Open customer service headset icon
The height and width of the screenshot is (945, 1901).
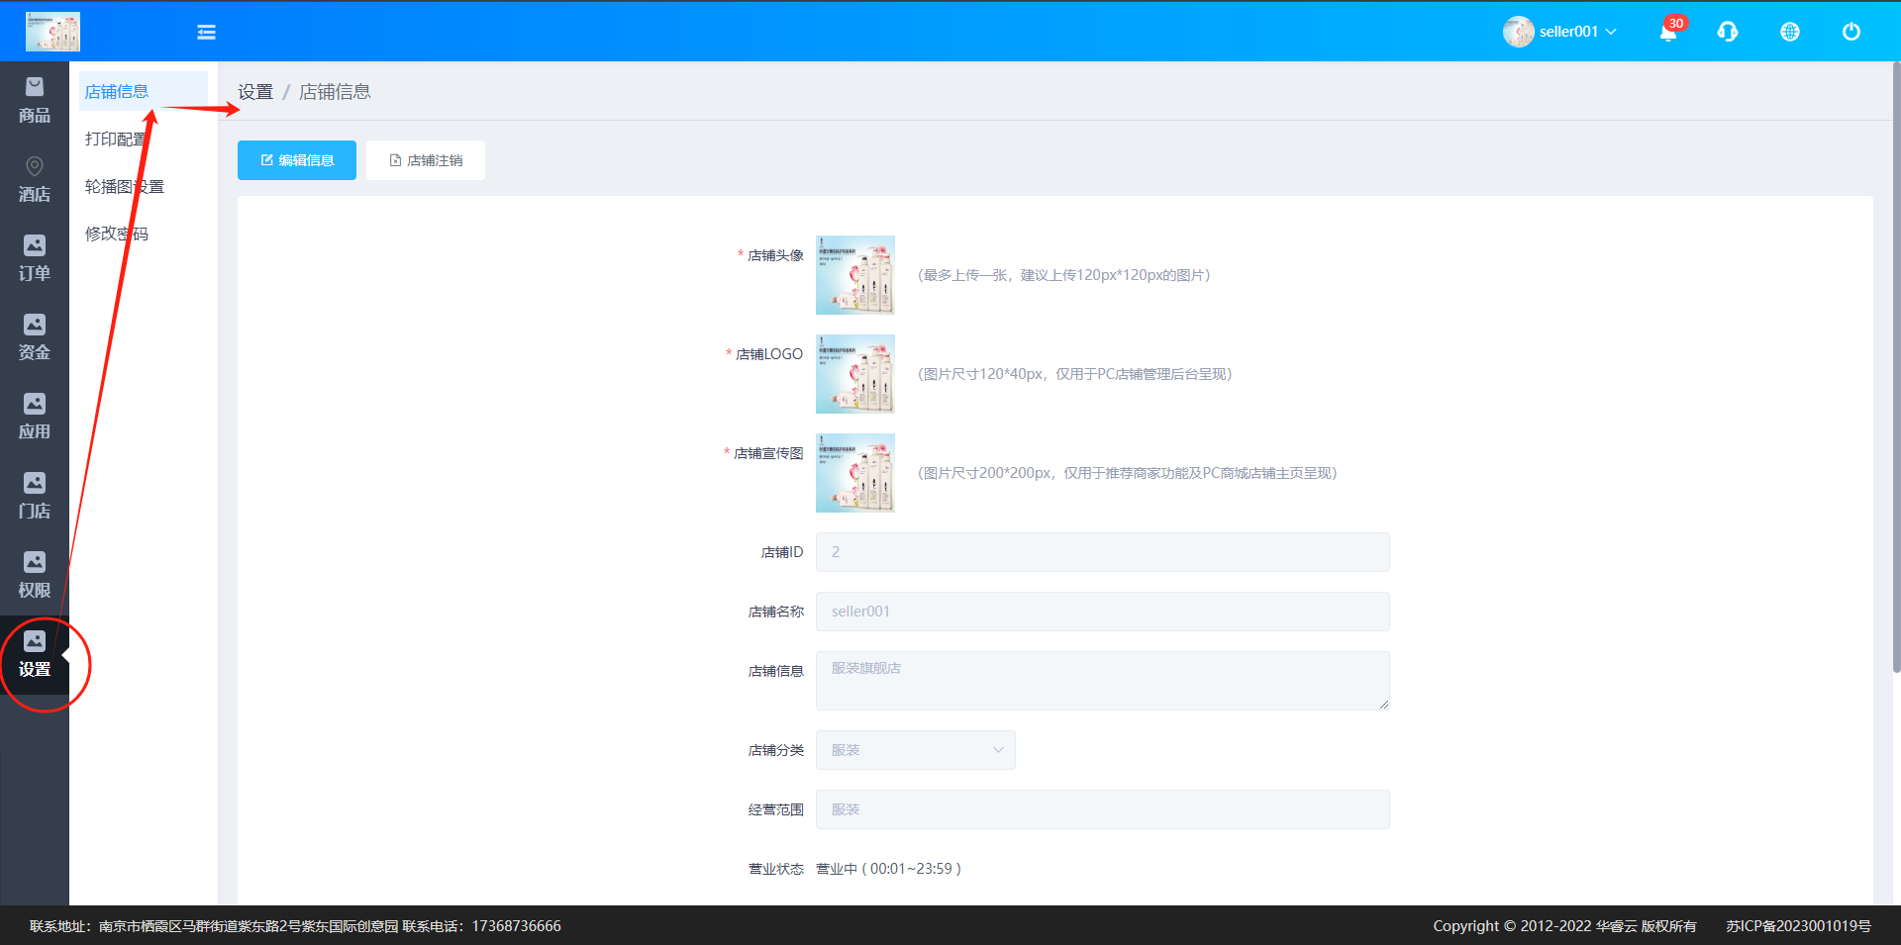click(1728, 32)
